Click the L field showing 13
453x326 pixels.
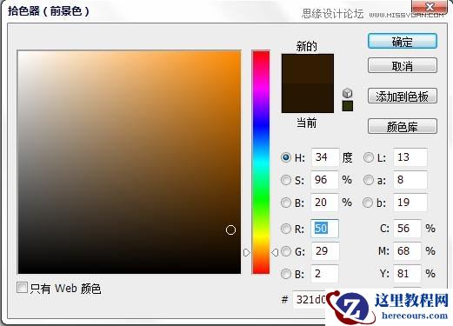tap(410, 157)
